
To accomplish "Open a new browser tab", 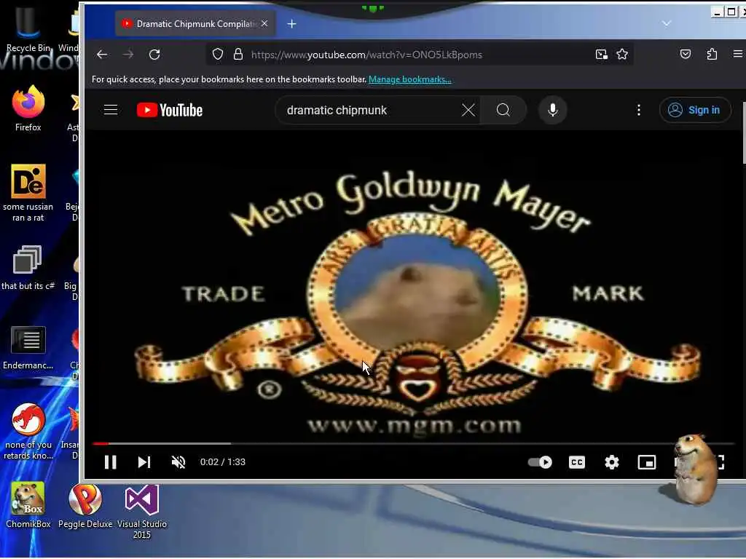I will pyautogui.click(x=291, y=24).
